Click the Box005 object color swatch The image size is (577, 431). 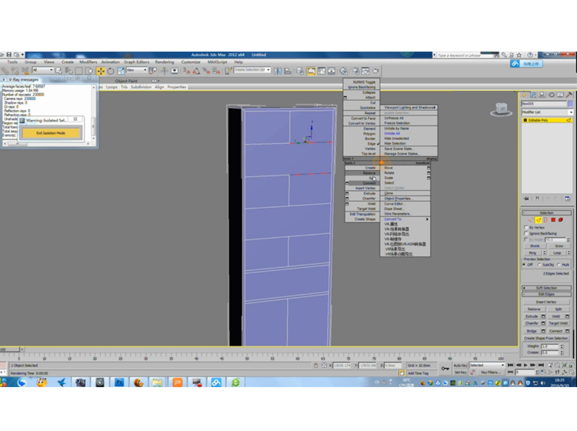coord(570,104)
